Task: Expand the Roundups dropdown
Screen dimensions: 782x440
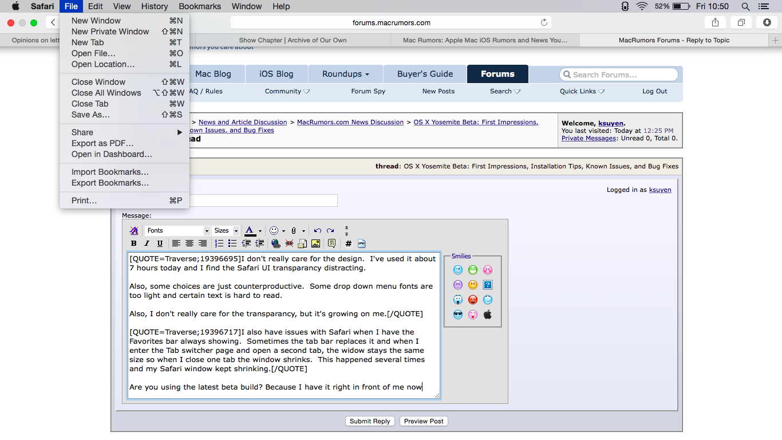Action: tap(345, 74)
